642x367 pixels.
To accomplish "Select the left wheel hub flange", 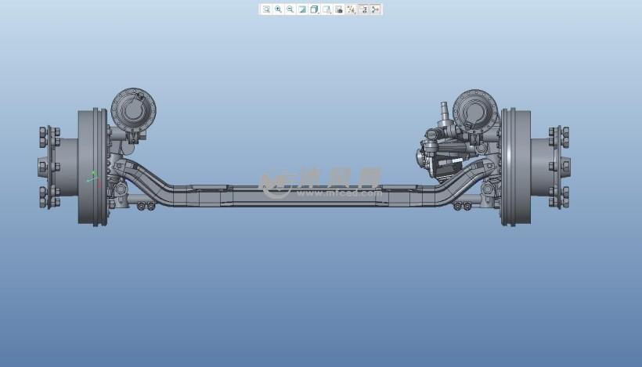I will 49,167.
